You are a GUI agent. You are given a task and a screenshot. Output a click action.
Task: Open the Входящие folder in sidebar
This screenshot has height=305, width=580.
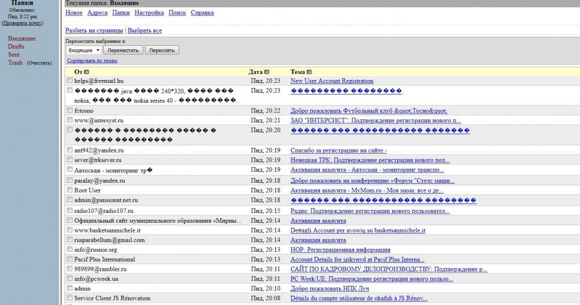(22, 38)
